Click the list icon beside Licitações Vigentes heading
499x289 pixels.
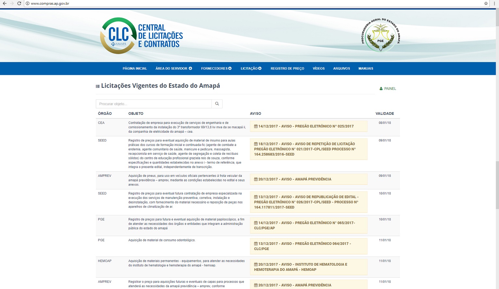pos(97,86)
